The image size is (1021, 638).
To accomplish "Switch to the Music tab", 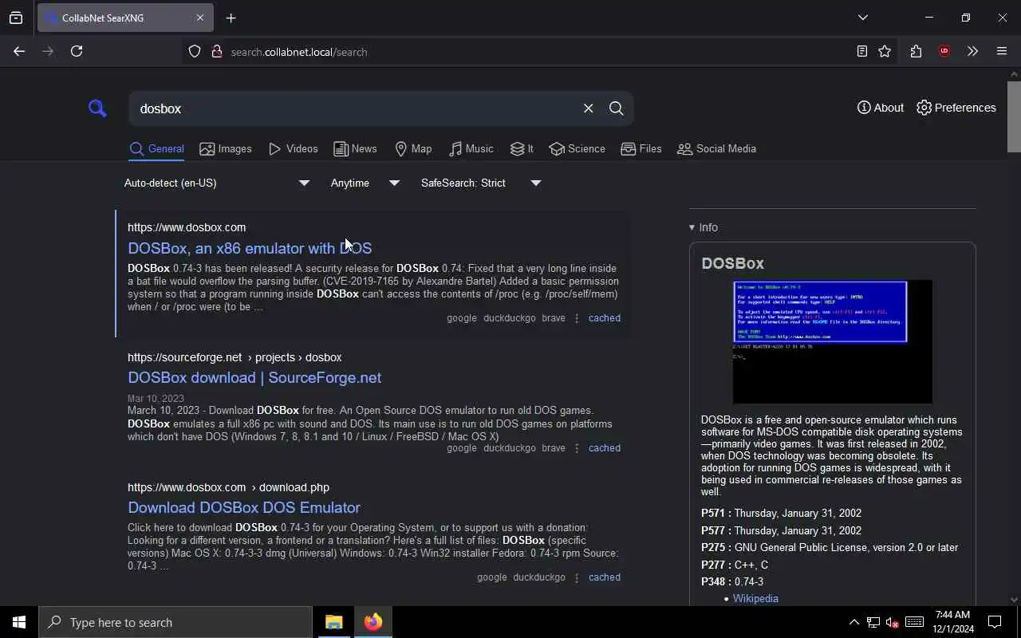I will point(471,149).
